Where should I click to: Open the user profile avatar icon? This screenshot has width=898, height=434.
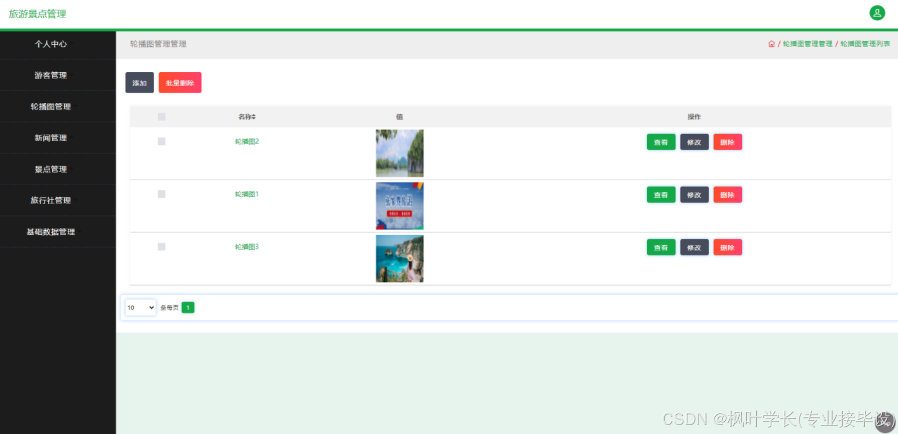click(877, 13)
